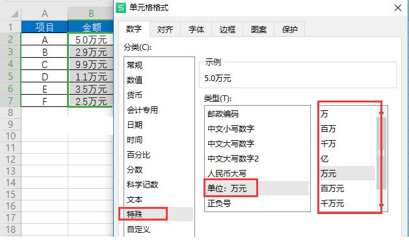Choose 千万元 unit option
The height and width of the screenshot is (240, 409).
coord(347,203)
